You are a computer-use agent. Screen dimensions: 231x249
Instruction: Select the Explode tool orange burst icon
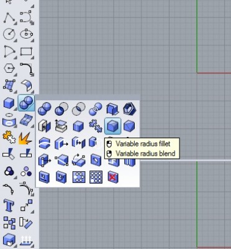[25, 138]
